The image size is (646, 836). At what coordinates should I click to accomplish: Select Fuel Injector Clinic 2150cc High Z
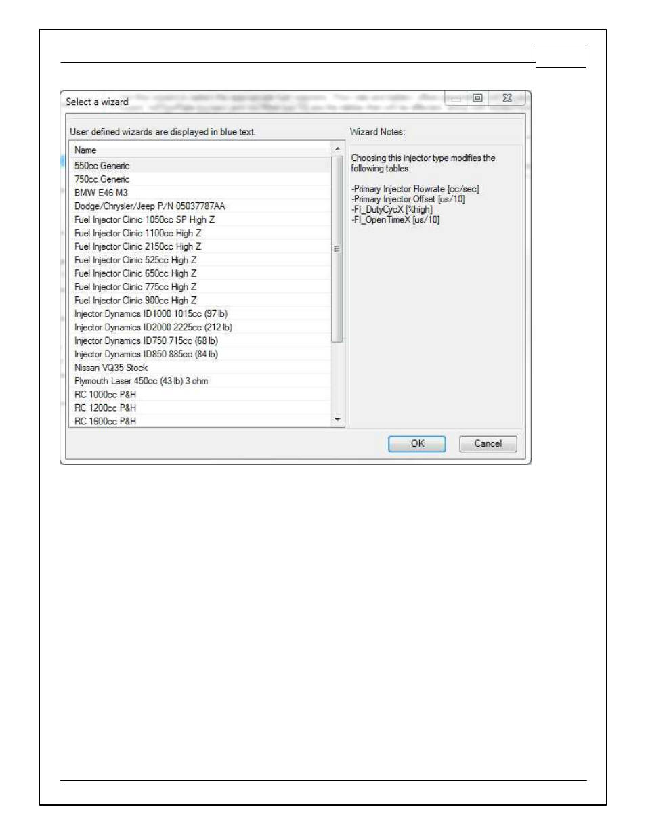point(200,247)
